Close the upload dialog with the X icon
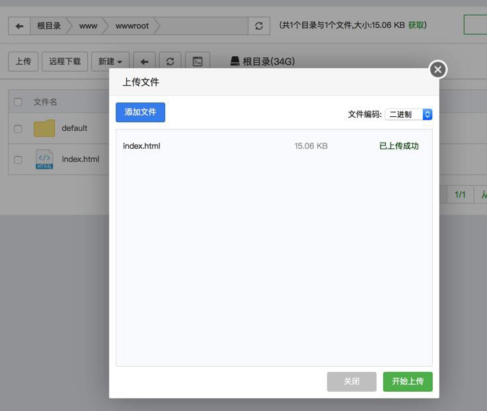The width and height of the screenshot is (487, 411). click(438, 69)
